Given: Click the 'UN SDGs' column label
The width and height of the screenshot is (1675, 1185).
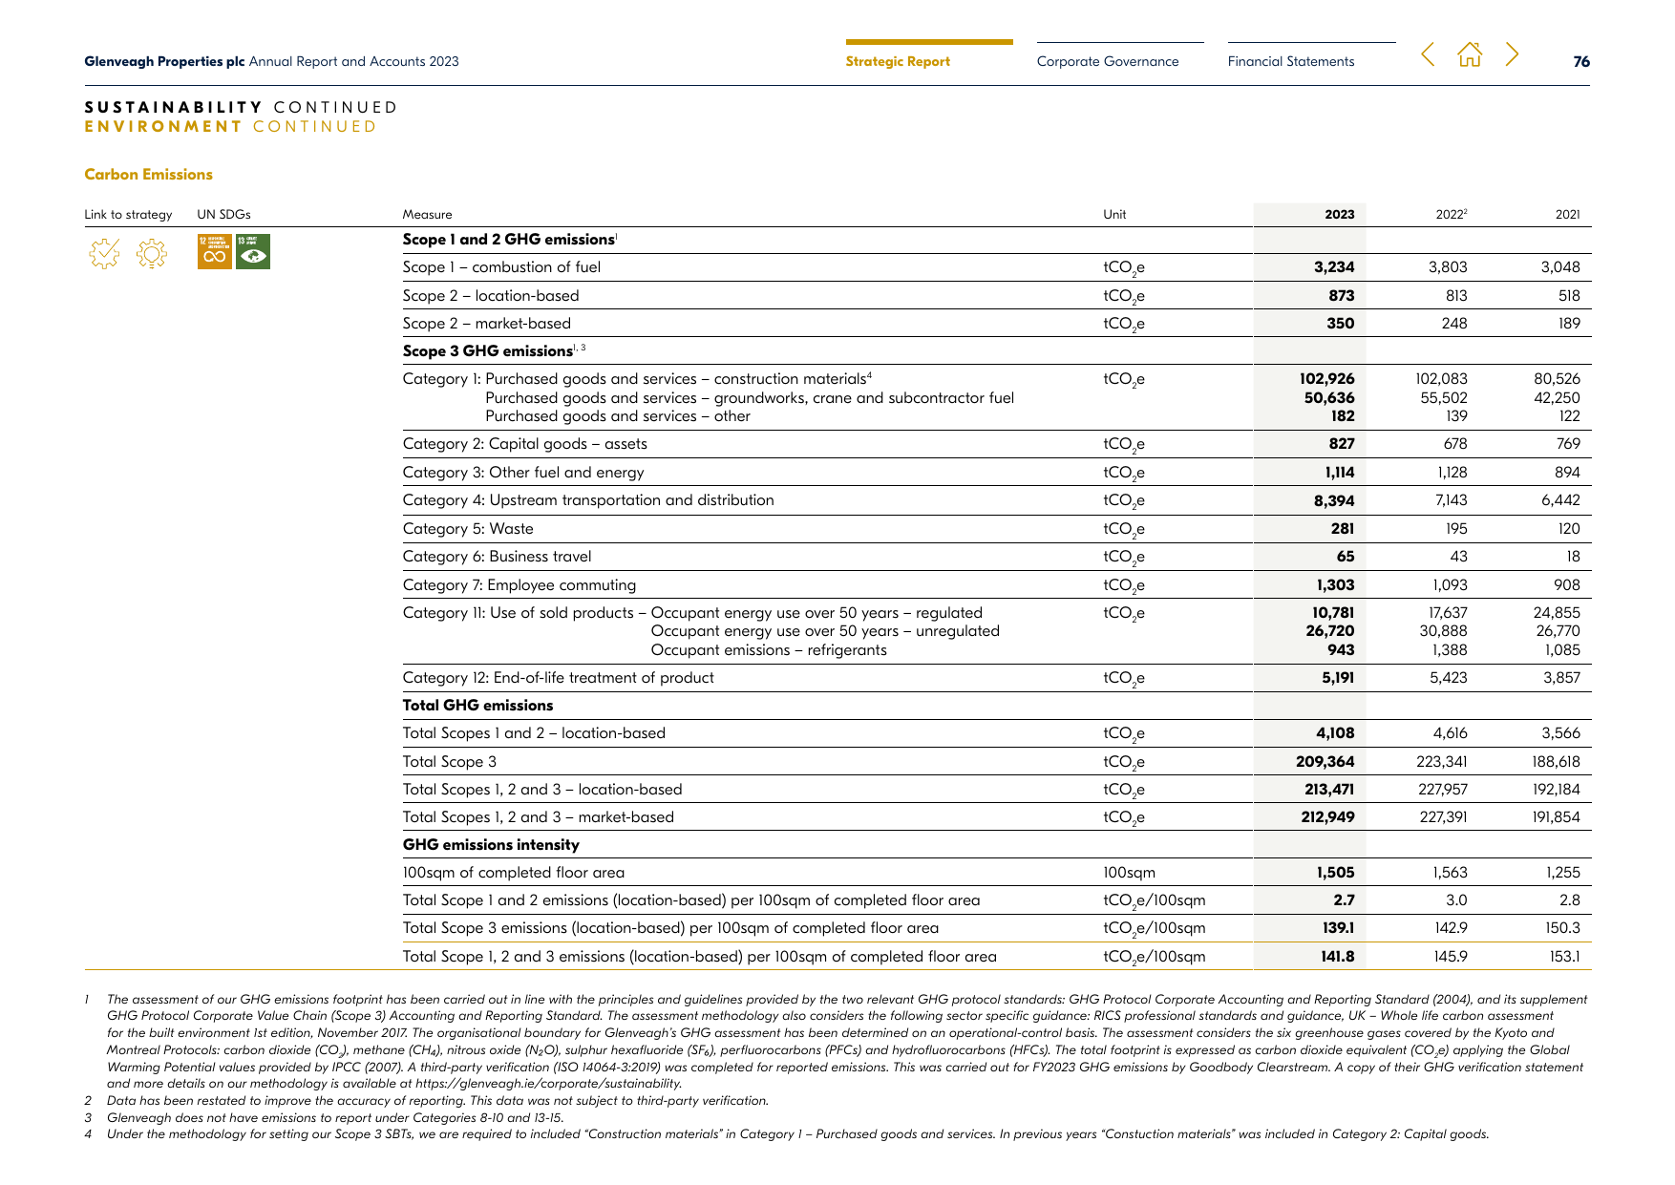Looking at the screenshot, I should point(223,214).
